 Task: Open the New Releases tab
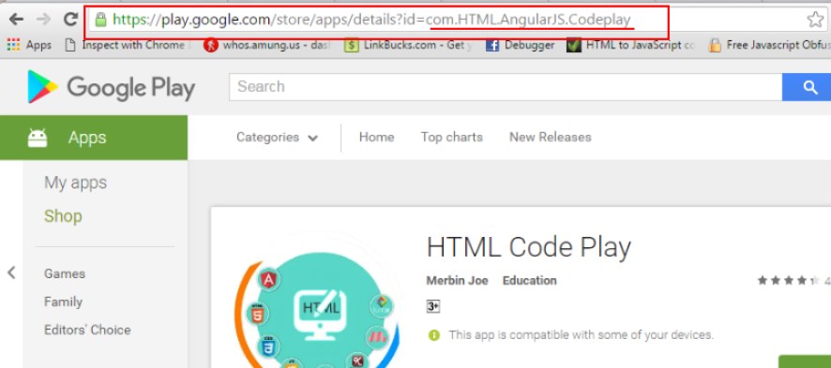pyautogui.click(x=551, y=138)
